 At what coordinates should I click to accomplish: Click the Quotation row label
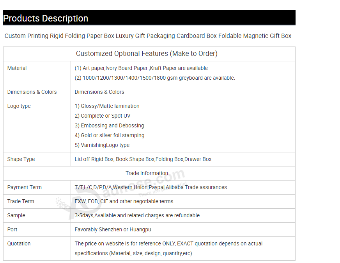tap(19, 244)
